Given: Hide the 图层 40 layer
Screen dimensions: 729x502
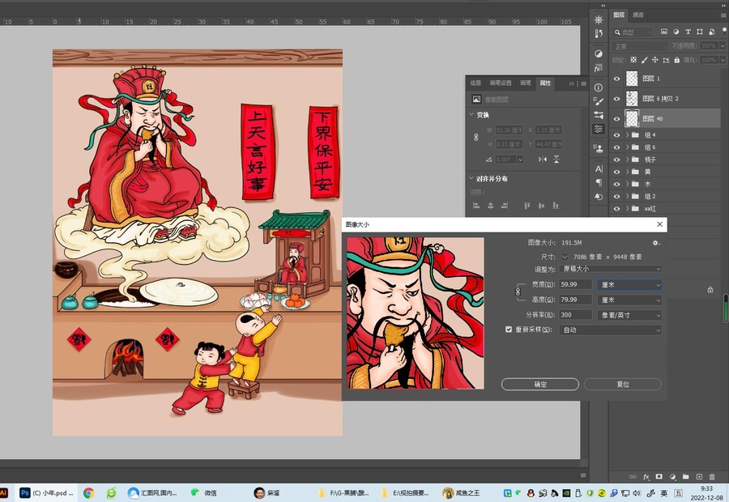Looking at the screenshot, I should 617,118.
